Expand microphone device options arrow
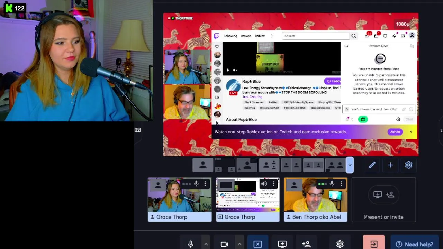This screenshot has height=249, width=443. click(206, 244)
